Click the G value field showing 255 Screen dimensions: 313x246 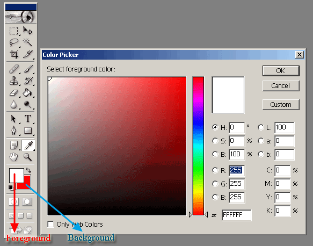tap(237, 184)
